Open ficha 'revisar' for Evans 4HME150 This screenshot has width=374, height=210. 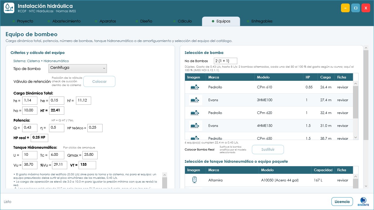click(343, 126)
